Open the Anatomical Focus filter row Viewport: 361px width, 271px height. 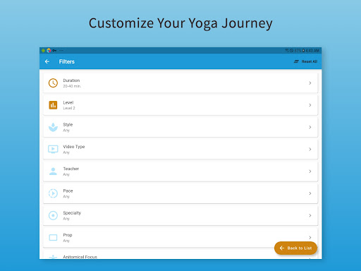[180, 255]
